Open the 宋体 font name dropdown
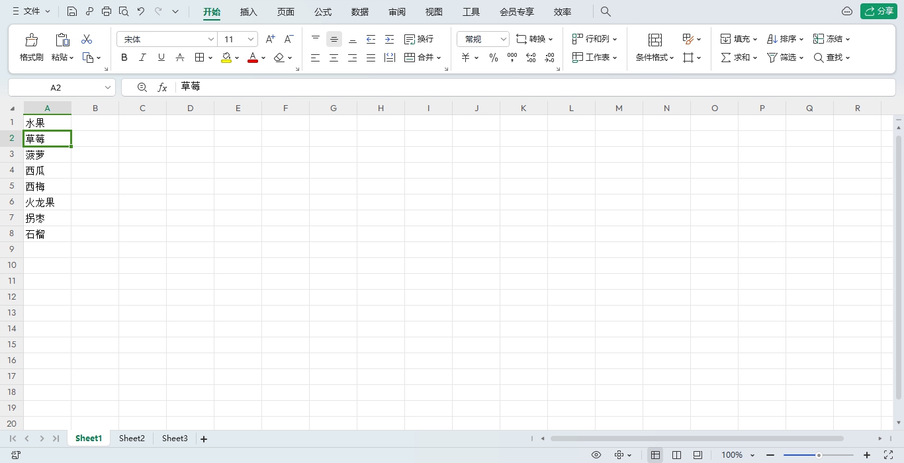 210,39
